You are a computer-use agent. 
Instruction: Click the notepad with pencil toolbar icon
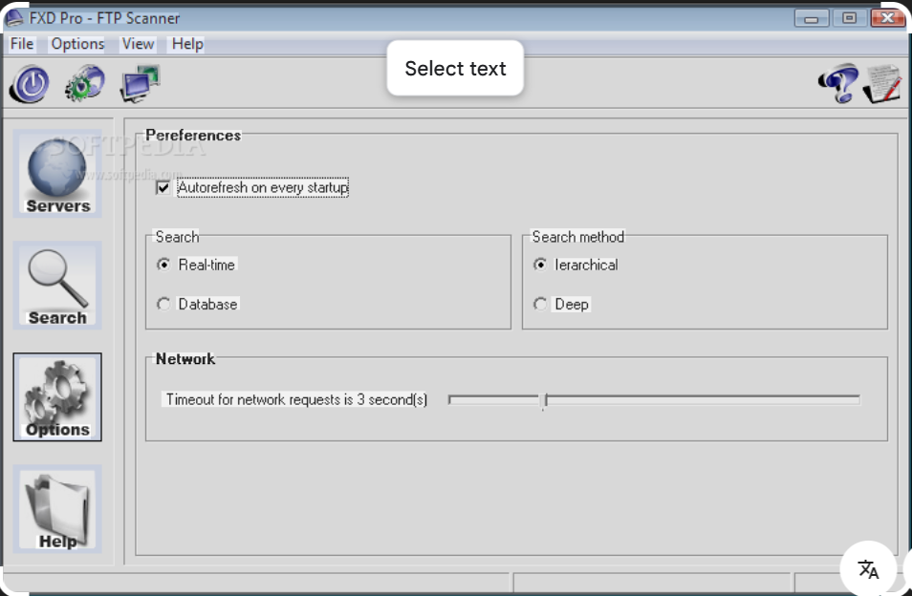(880, 84)
